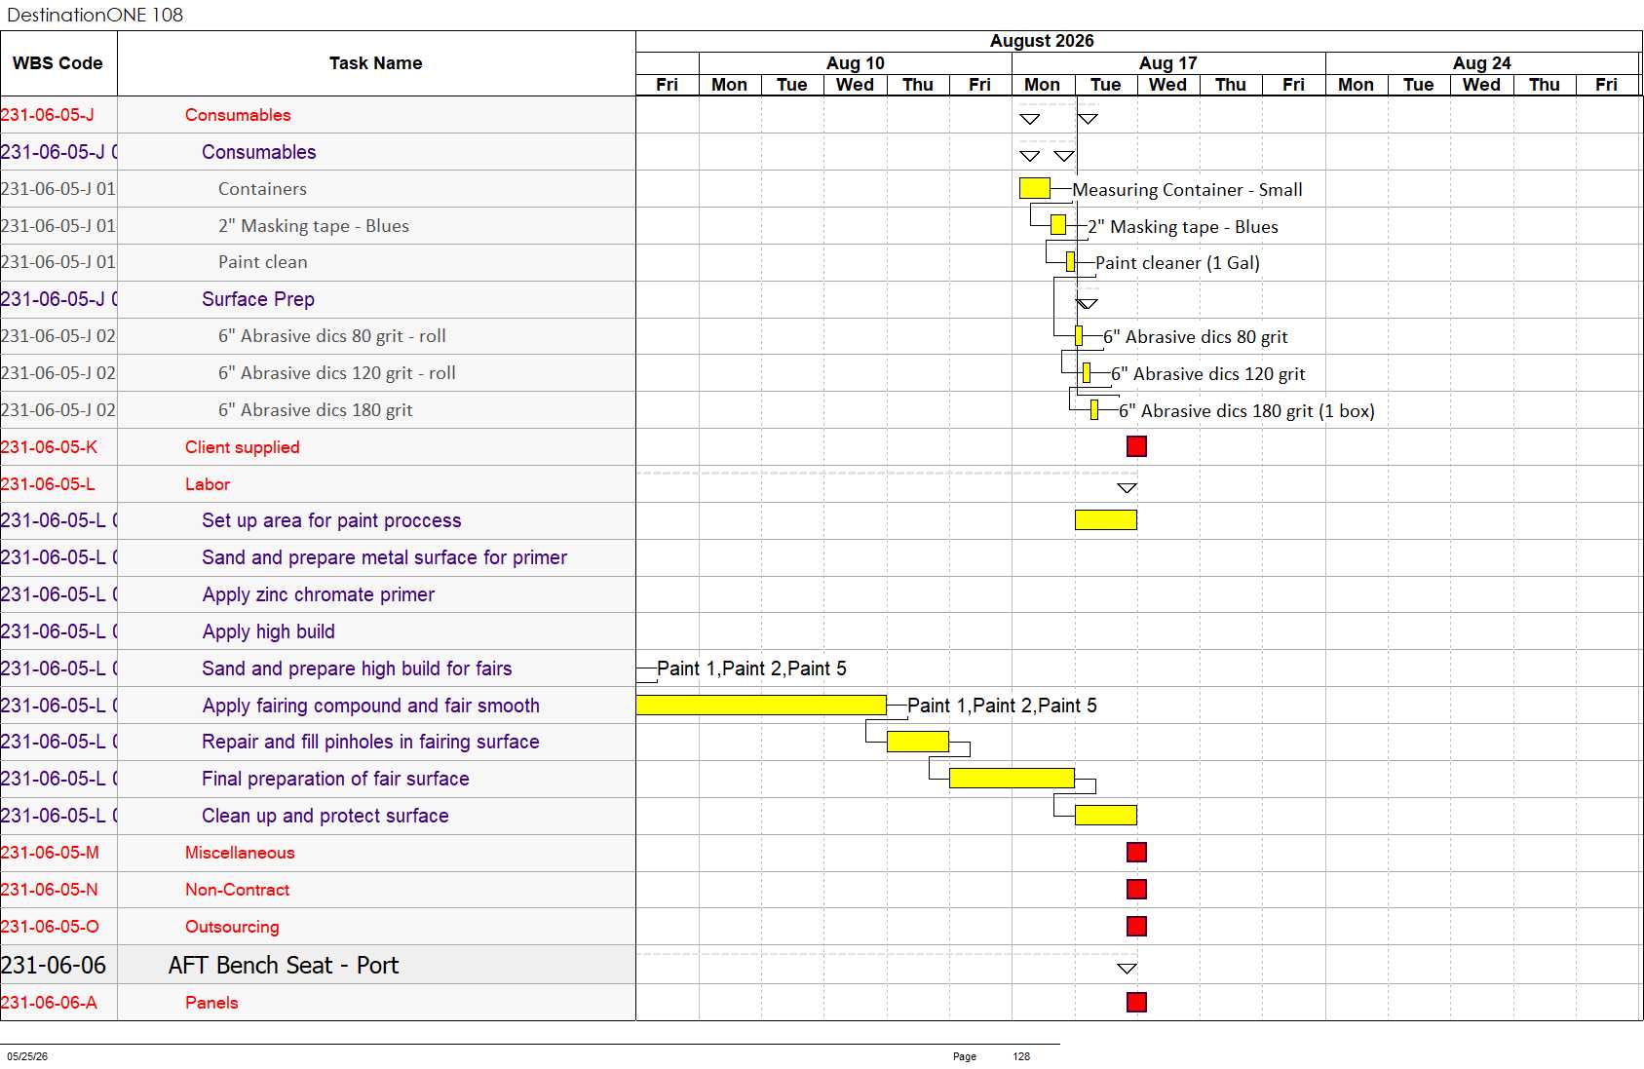Click the red Non-Contract milestone marker
This screenshot has width=1644, height=1069.
[1136, 890]
